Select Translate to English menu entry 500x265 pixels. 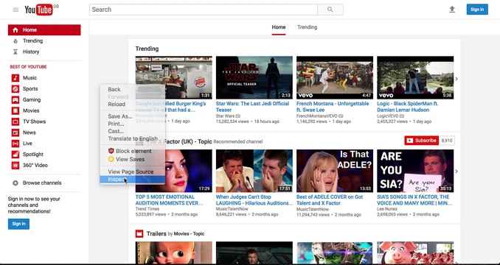(133, 138)
